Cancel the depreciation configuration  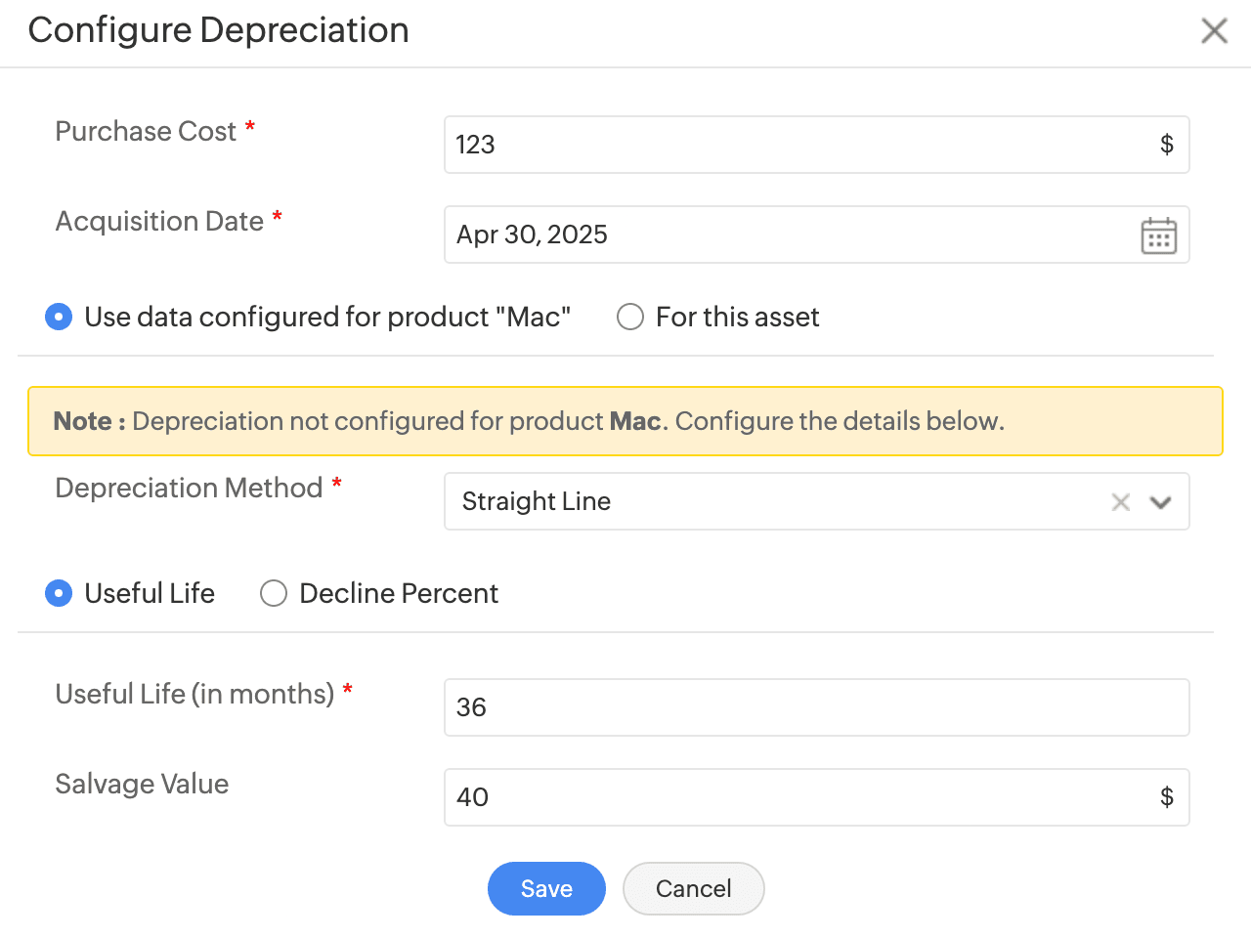[x=693, y=889]
